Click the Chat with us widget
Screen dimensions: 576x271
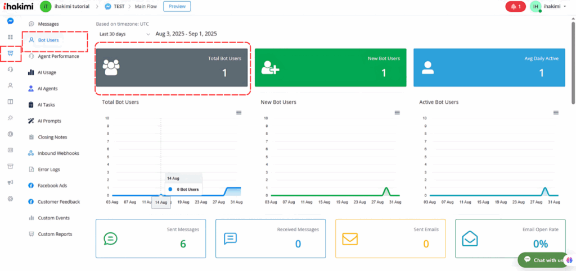point(544,260)
